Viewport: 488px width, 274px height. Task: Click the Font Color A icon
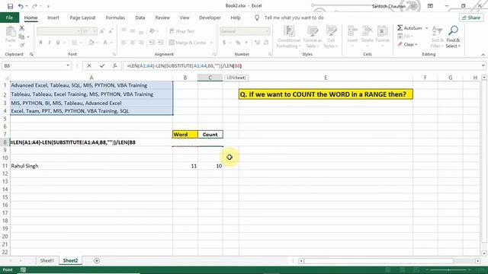coord(105,43)
